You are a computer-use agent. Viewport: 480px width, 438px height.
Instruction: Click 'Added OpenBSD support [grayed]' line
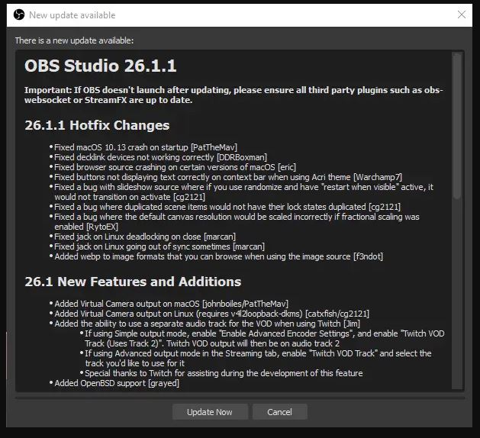[117, 383]
